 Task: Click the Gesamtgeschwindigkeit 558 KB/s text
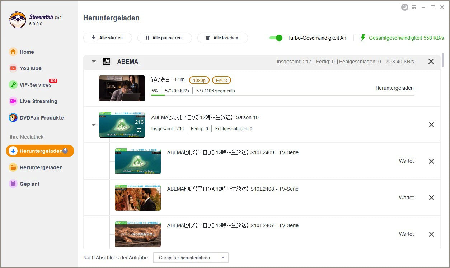406,38
